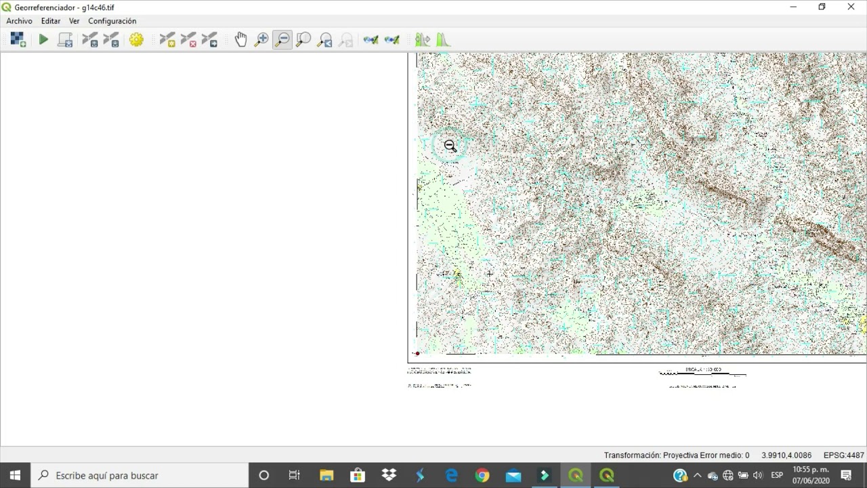Screen dimensions: 867x488
Task: Click Zoom Last icon
Action: coord(324,40)
